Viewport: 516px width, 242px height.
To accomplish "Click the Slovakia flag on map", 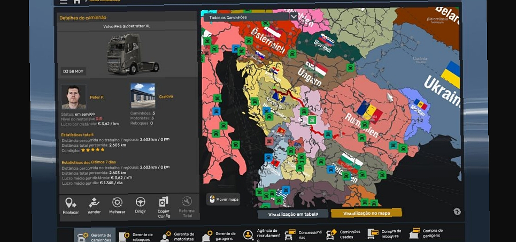I will click(x=327, y=40).
